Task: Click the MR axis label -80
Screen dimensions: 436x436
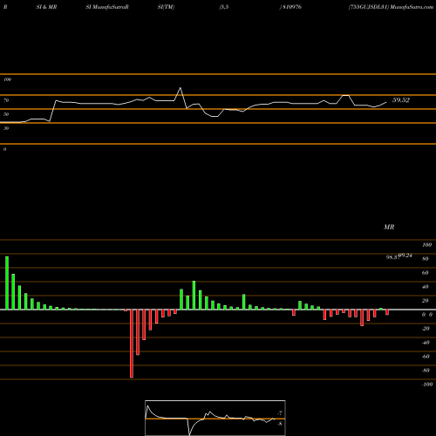Action: coord(426,371)
